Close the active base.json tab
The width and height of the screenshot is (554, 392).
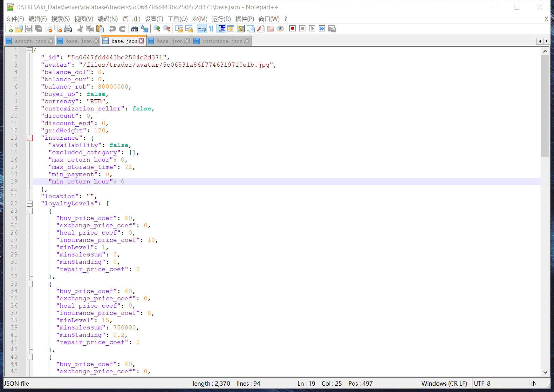tap(141, 41)
